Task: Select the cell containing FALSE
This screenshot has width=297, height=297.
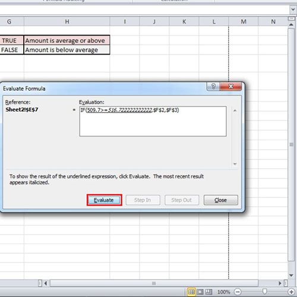Action: tap(11, 50)
